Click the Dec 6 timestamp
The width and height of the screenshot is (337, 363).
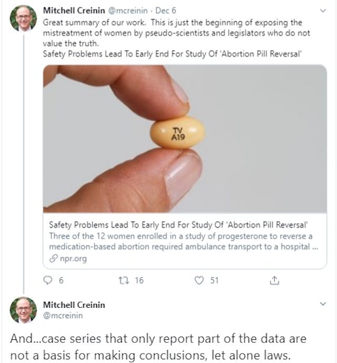coord(162,10)
